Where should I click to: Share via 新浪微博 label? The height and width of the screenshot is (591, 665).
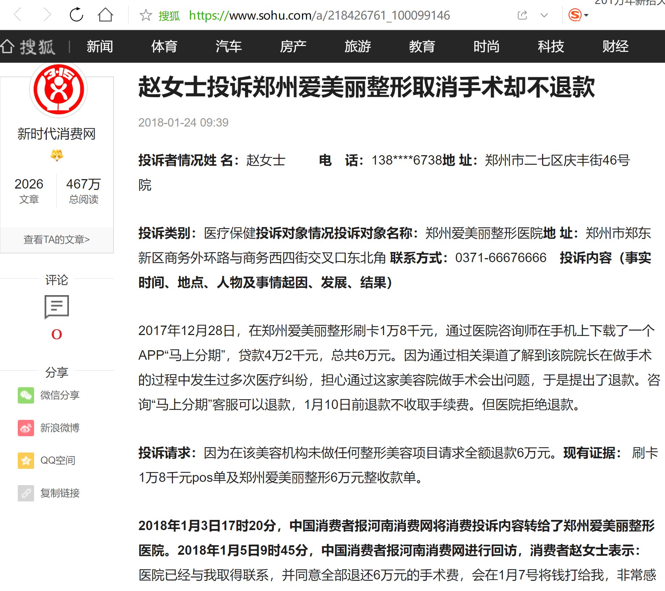click(60, 428)
